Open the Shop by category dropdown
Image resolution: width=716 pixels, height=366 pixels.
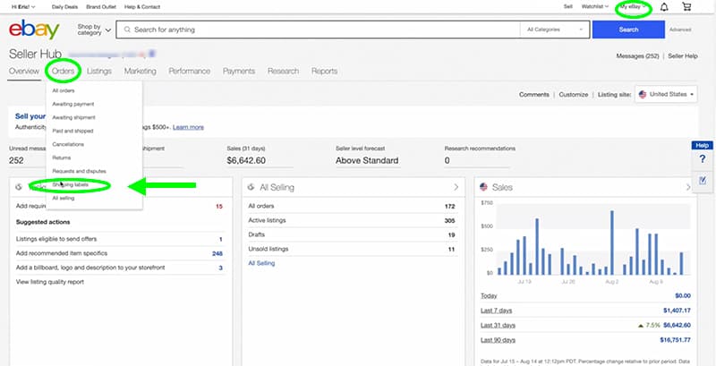[x=94, y=30]
